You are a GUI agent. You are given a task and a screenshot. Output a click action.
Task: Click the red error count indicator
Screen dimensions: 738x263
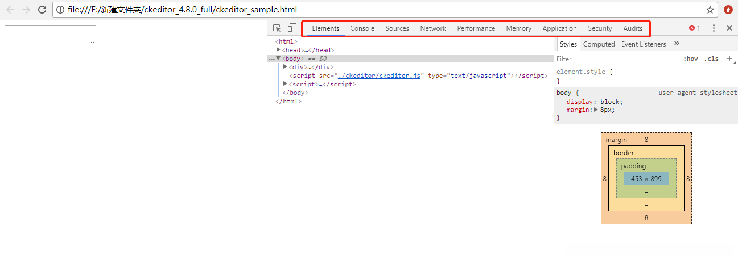coord(695,28)
